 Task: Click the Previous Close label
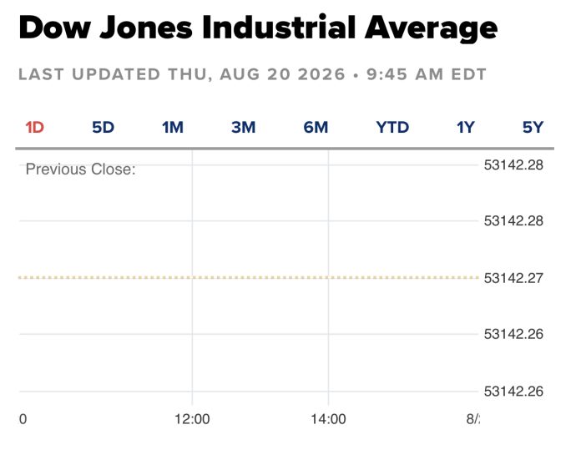81,169
